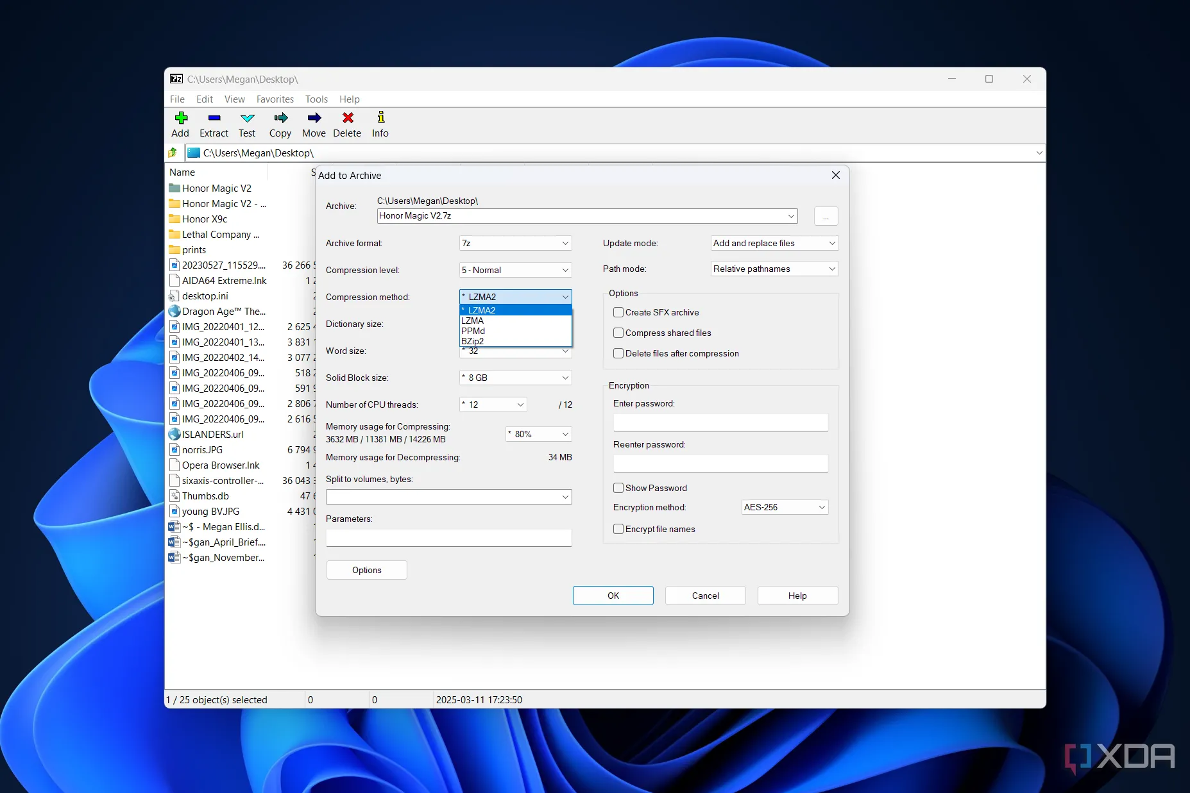Image resolution: width=1190 pixels, height=793 pixels.
Task: Click the young BV.JPG image icon
Action: (174, 511)
